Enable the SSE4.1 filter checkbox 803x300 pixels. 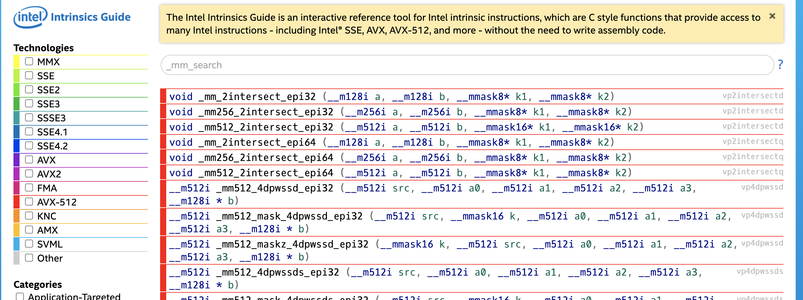point(29,131)
